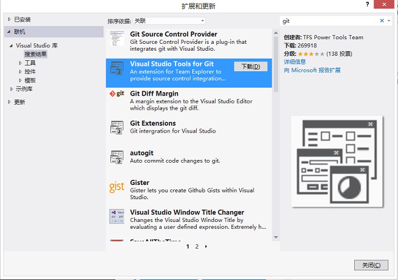Select the 模板 tree item
Viewport: 398px width, 280px height.
30,80
